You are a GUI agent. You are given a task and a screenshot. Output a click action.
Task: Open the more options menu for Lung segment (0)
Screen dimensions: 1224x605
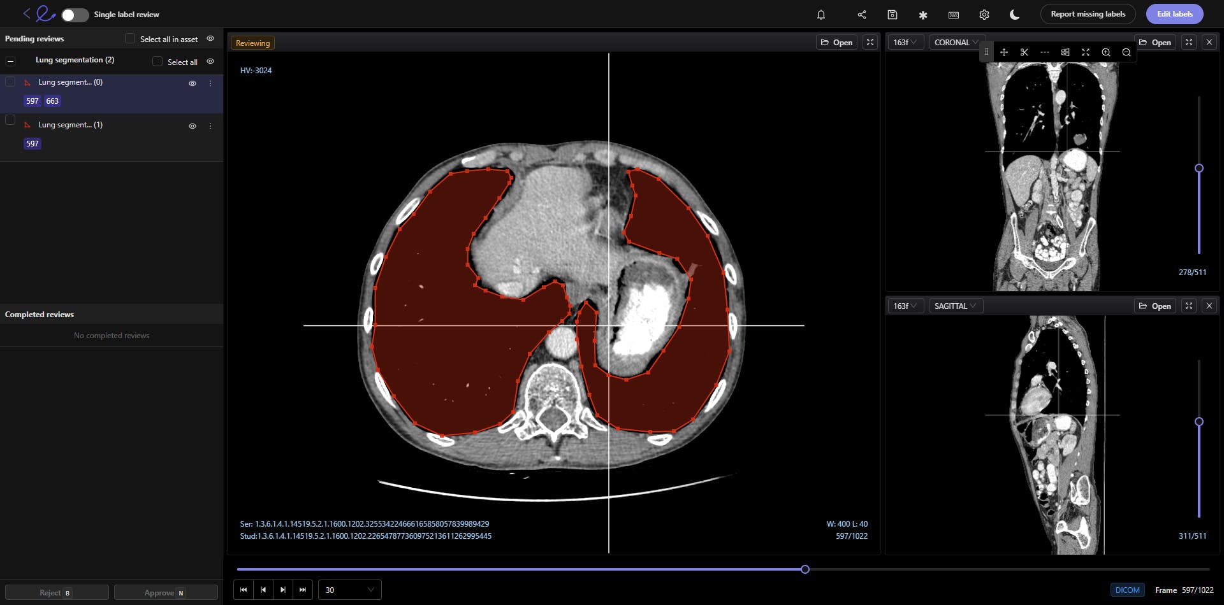[x=210, y=83]
